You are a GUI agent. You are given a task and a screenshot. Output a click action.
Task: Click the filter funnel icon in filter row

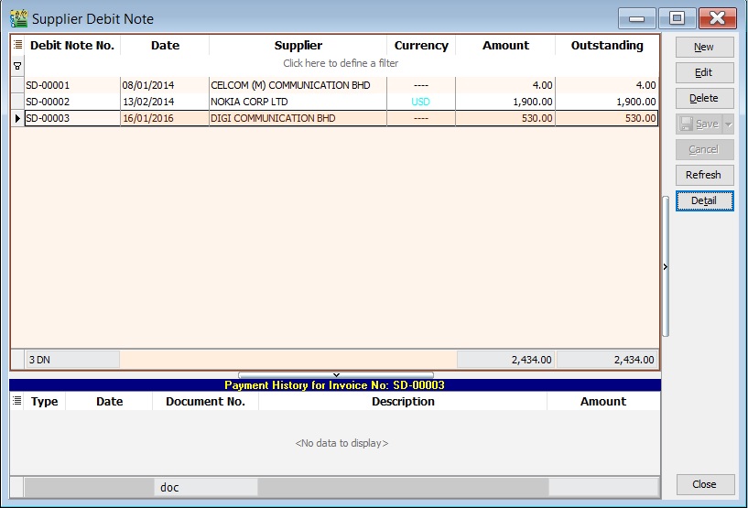(17, 65)
